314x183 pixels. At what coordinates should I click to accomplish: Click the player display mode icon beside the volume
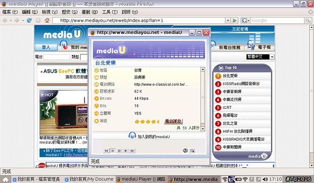[192, 151]
